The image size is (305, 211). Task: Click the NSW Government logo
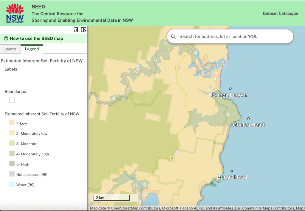point(15,13)
